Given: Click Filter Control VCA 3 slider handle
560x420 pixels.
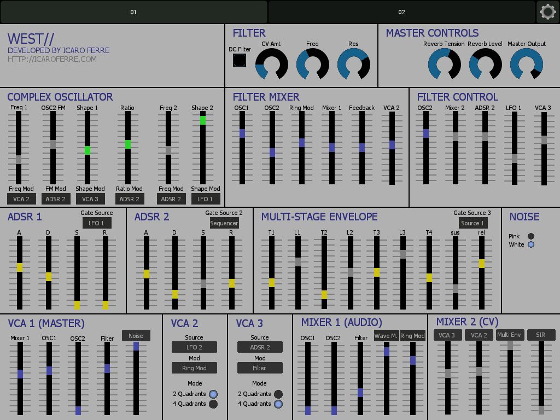Looking at the screenshot, I should coord(544,139).
